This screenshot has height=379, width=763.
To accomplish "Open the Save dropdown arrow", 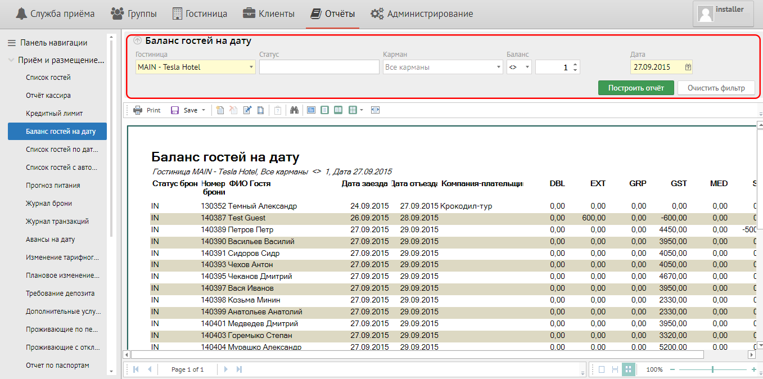I will pos(203,110).
